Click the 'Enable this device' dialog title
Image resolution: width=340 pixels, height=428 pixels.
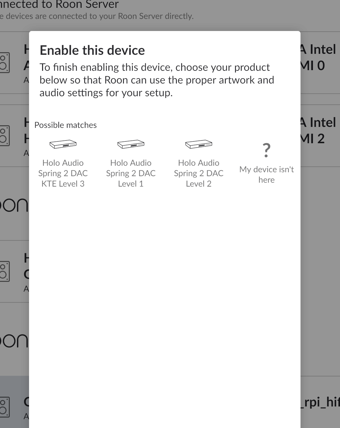[x=92, y=50]
